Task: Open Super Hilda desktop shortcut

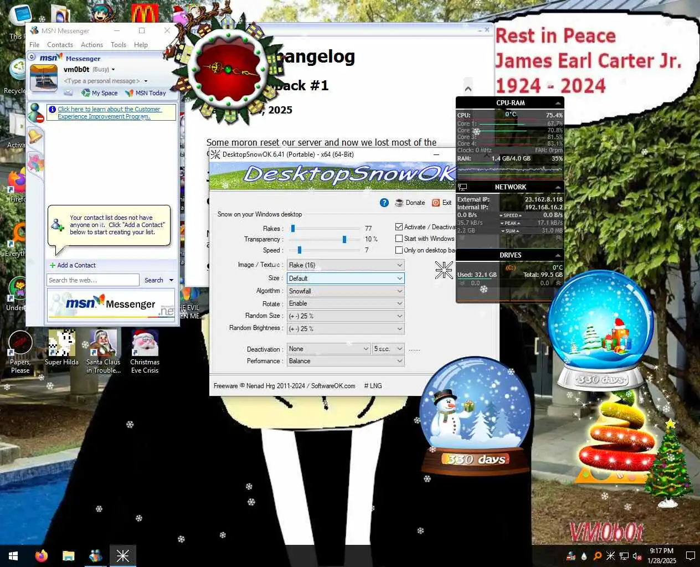Action: pos(61,348)
